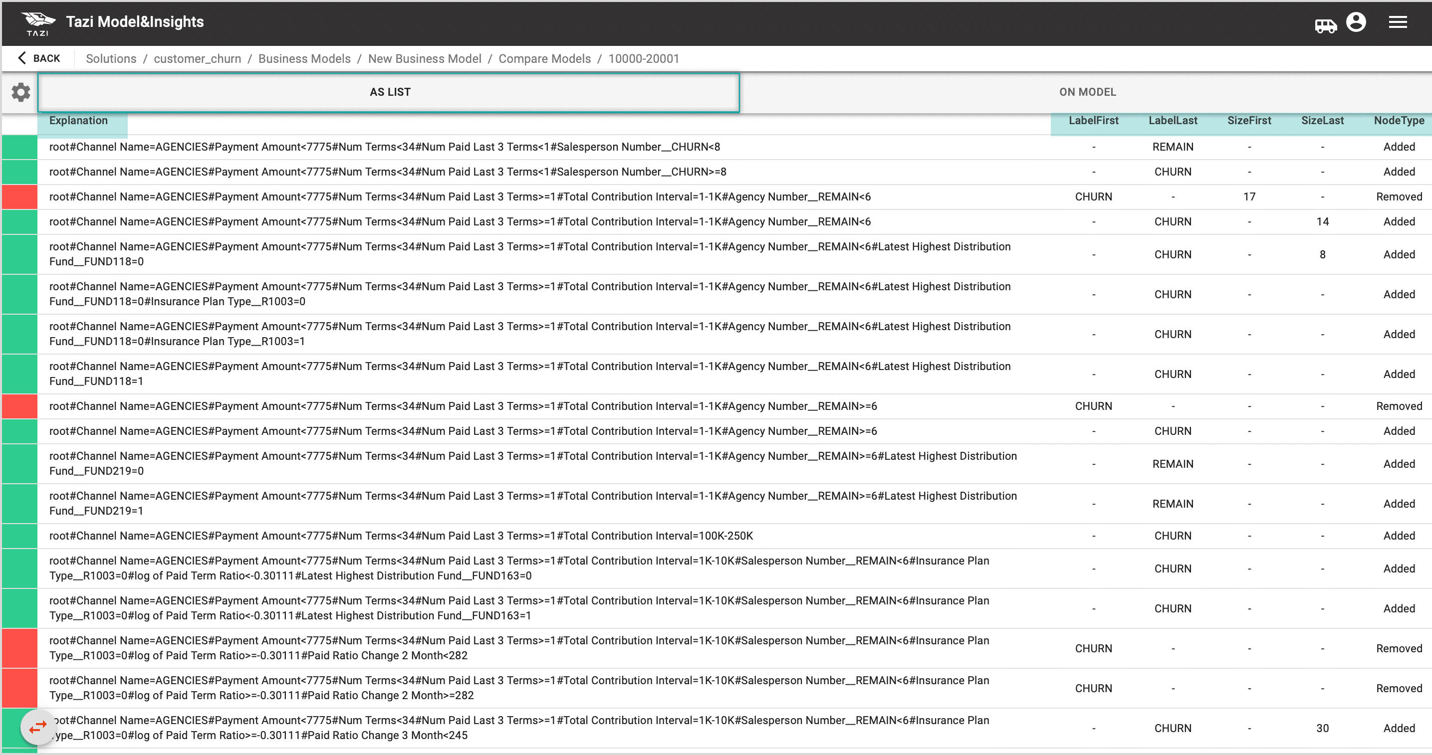The height and width of the screenshot is (755, 1432).
Task: Select row ending Salesperson Number__CHURN<8
Action: tap(716, 147)
